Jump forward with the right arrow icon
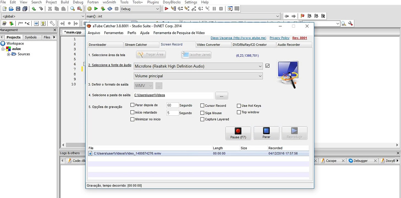Screen dimensions: 401x198 294,16
